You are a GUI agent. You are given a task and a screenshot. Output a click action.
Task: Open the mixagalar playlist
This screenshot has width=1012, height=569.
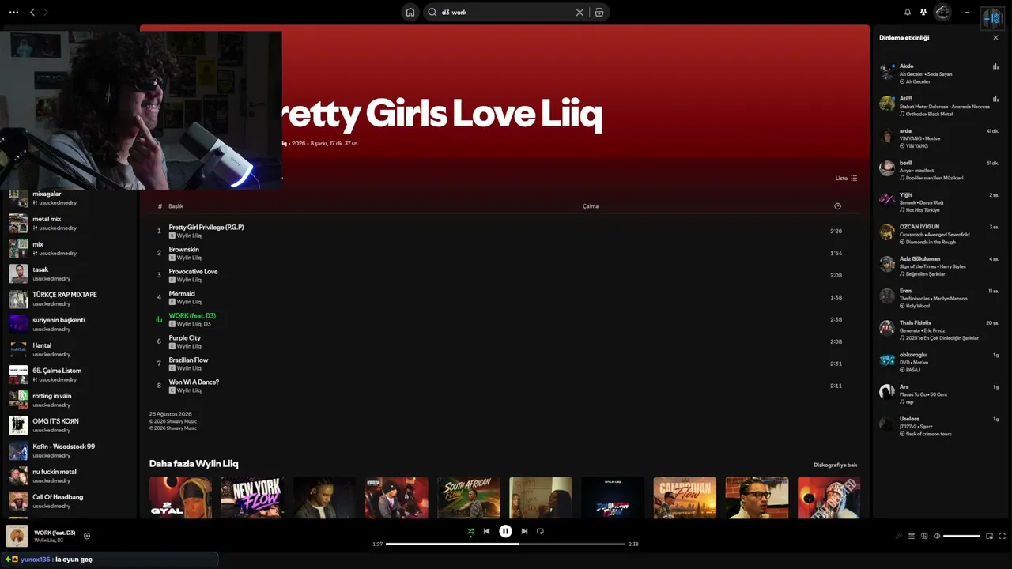[x=70, y=198]
